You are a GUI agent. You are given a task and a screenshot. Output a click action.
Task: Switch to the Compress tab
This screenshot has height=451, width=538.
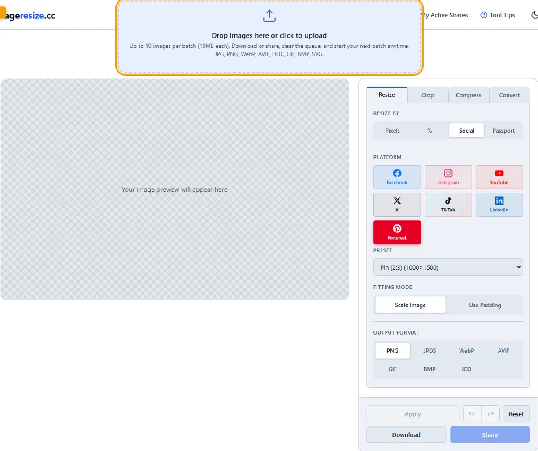(x=469, y=95)
